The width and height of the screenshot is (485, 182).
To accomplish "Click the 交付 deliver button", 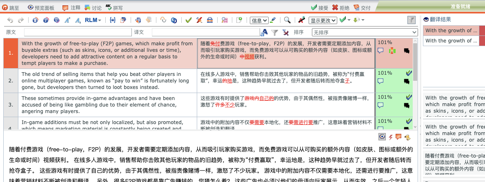I will click(x=362, y=8).
